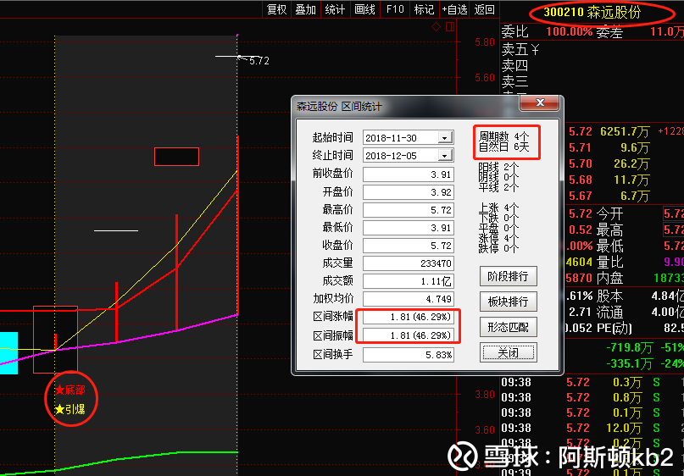Image resolution: width=684 pixels, height=476 pixels.
Task: Go back with 返回 button
Action: pos(484,9)
